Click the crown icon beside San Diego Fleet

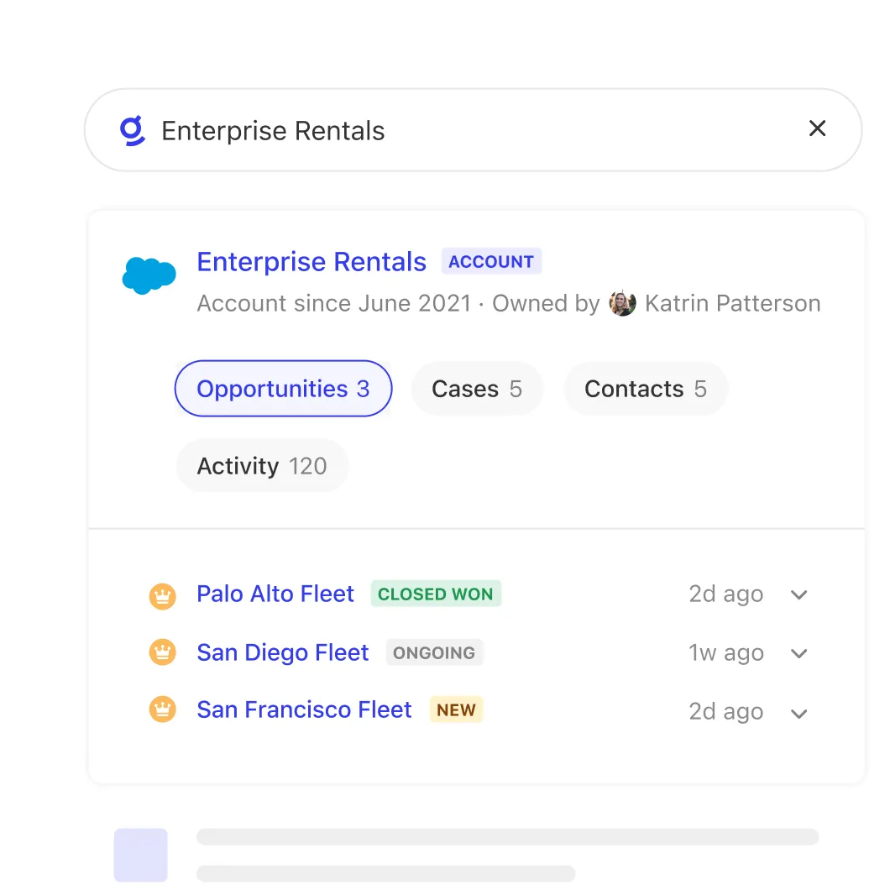162,652
